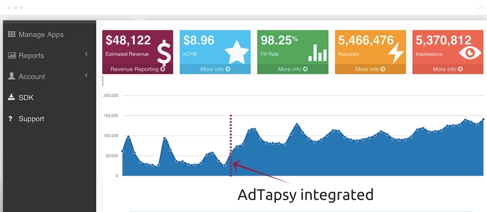487x212 pixels.
Task: Click the lightning bolt Requests icon
Action: pyautogui.click(x=396, y=52)
